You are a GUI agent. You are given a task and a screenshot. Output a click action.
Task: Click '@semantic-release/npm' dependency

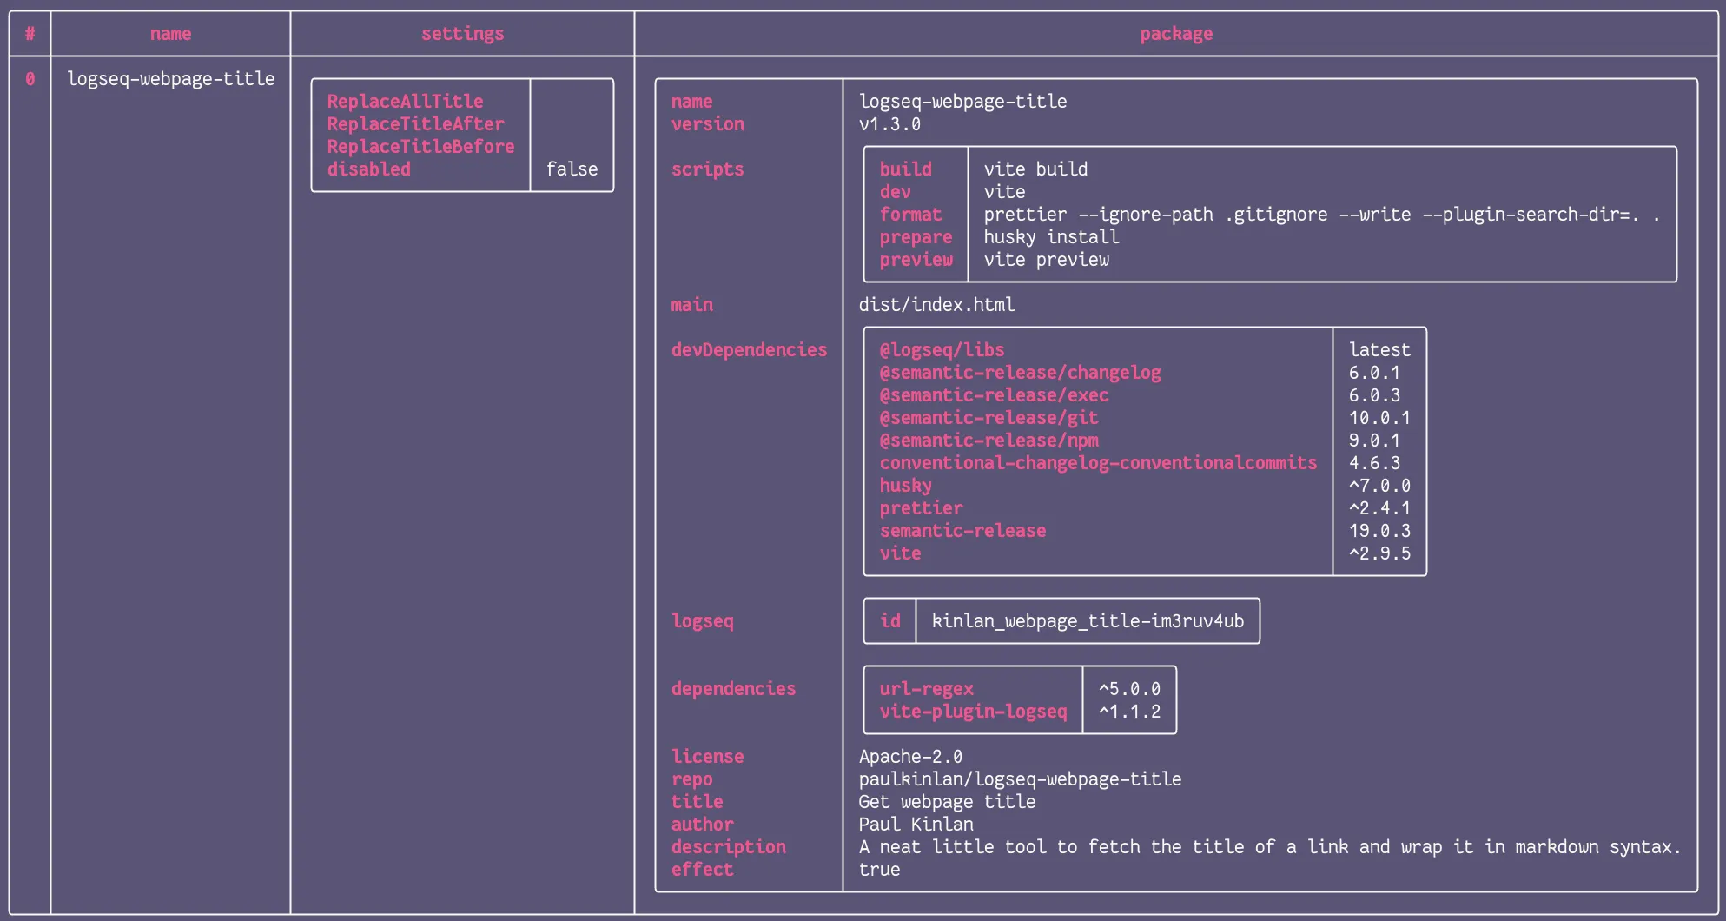(x=989, y=441)
